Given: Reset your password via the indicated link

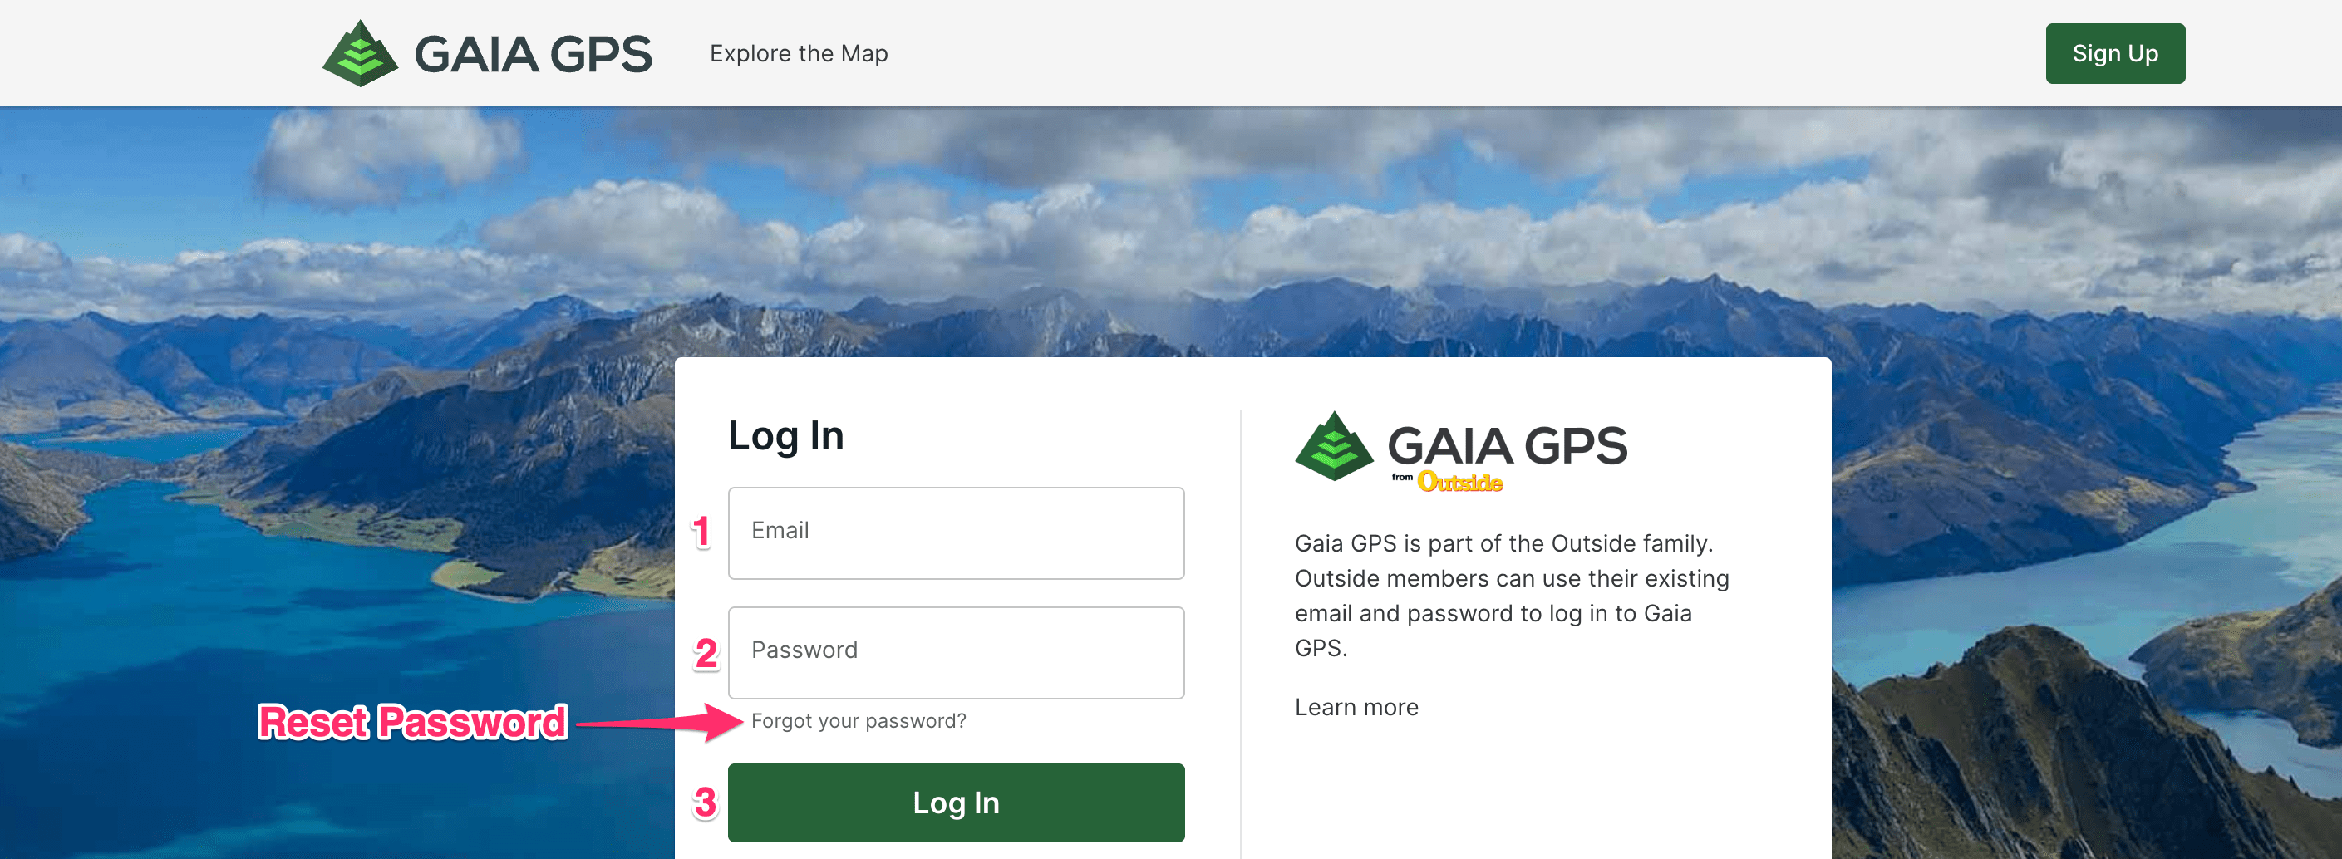Looking at the screenshot, I should pos(859,720).
